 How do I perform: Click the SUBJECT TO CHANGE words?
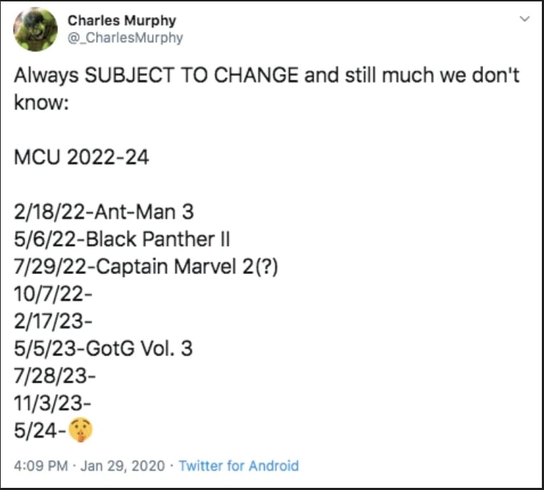click(x=192, y=76)
